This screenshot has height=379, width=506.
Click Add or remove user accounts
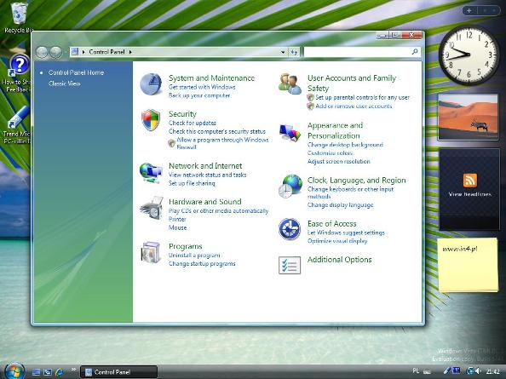354,106
